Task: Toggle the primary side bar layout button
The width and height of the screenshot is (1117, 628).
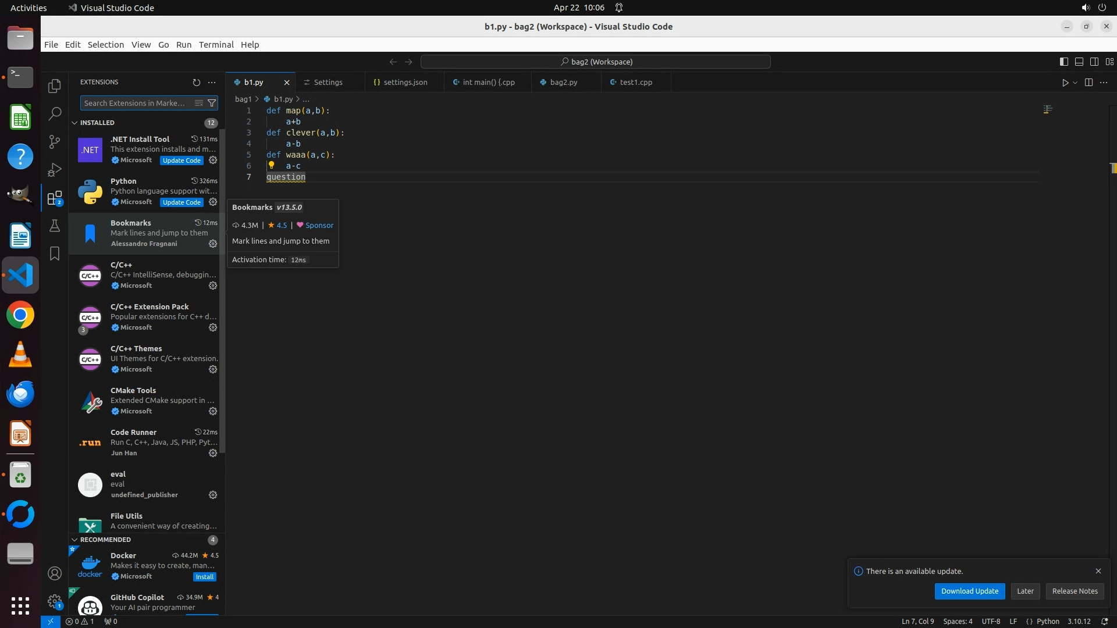Action: 1063,62
